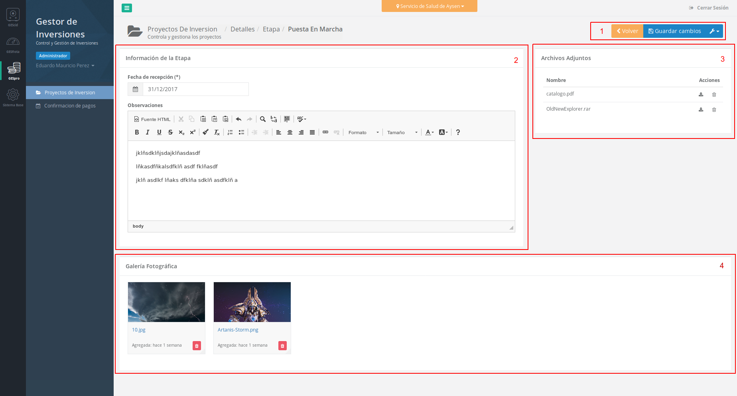Click the Guardar cambios button
This screenshot has height=396, width=737.
pyautogui.click(x=674, y=31)
